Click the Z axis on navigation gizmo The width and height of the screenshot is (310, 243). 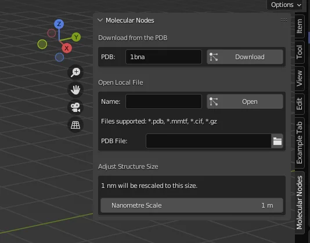tap(59, 24)
